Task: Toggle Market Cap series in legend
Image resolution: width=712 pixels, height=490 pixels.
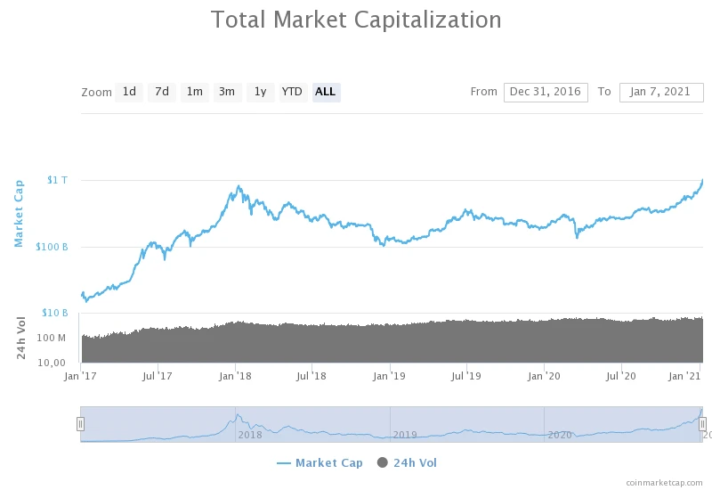Action: (x=328, y=462)
